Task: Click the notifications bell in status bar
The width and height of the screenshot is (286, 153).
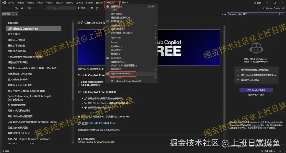Action: point(279,151)
